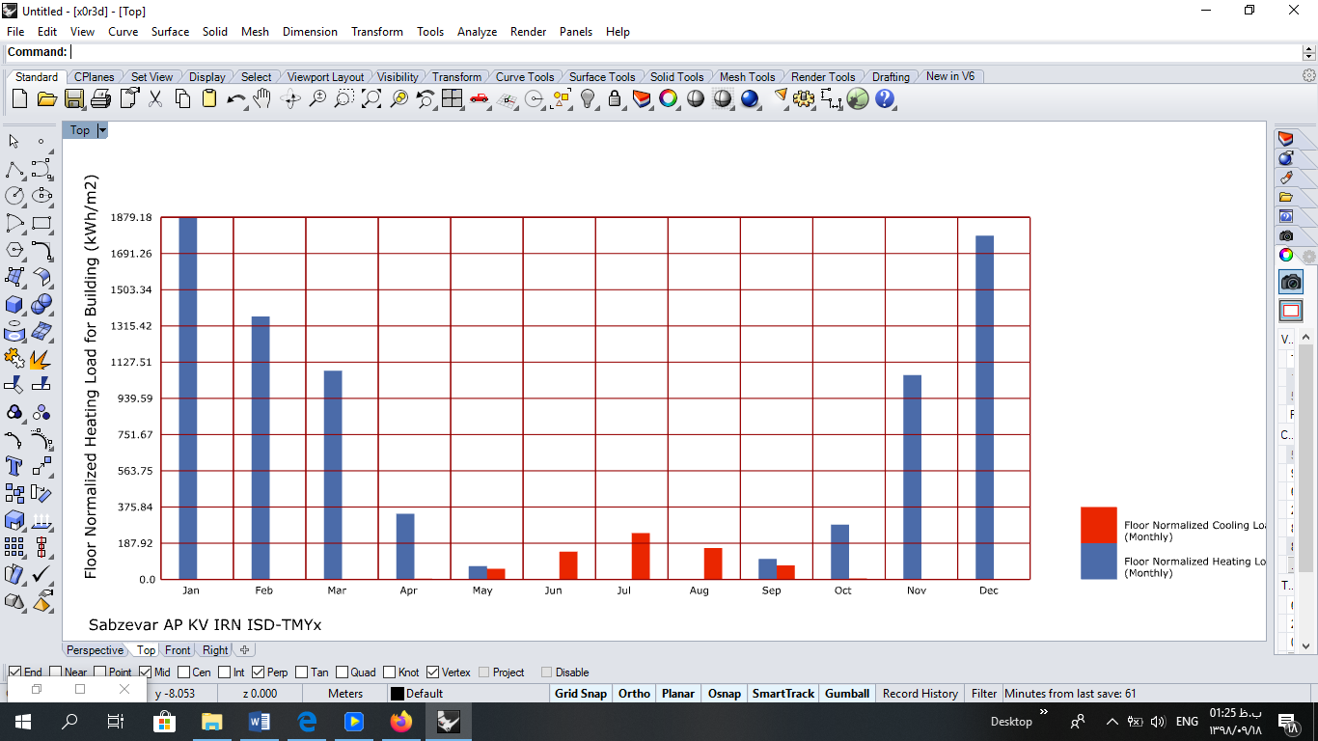Open the Surface menu
The height and width of the screenshot is (741, 1318).
pyautogui.click(x=170, y=32)
